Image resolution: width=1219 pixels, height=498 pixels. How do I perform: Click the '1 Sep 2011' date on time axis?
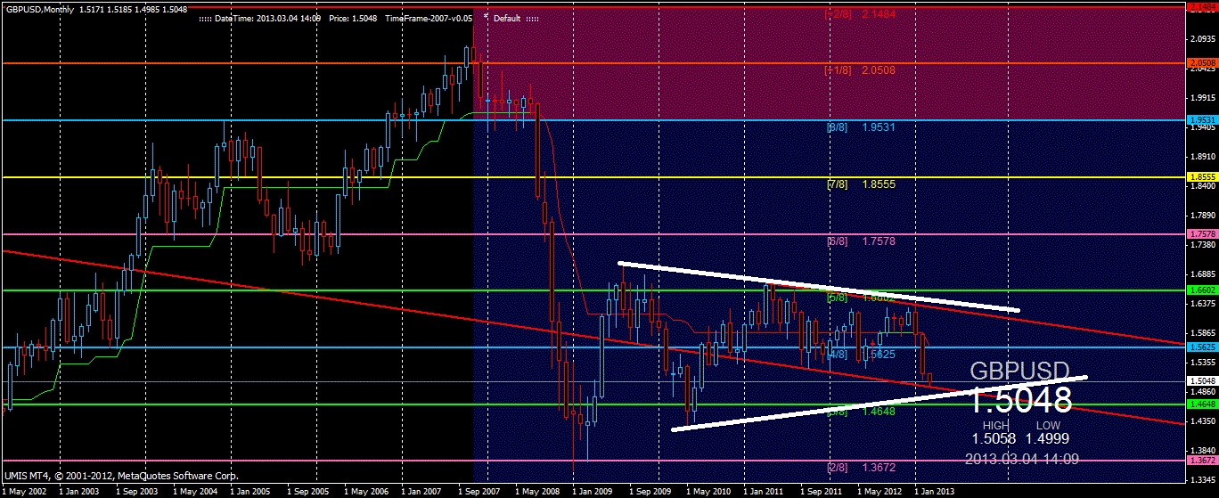point(821,491)
